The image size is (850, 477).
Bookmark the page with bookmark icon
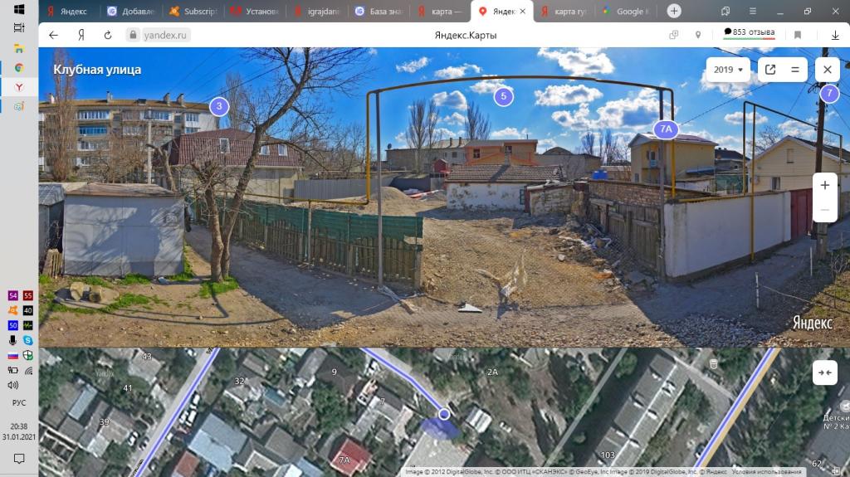tap(798, 35)
